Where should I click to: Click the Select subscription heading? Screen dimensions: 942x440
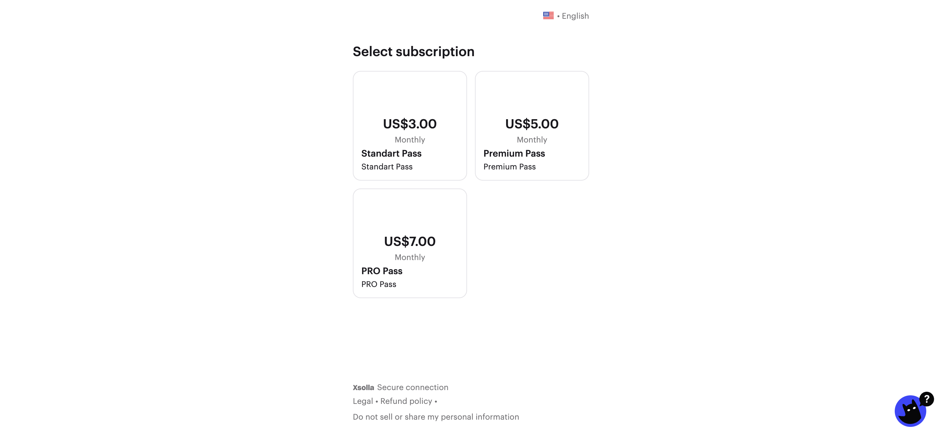coord(413,52)
